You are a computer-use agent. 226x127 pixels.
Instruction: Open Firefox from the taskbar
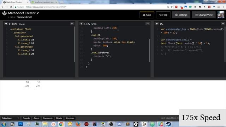coord(78,124)
